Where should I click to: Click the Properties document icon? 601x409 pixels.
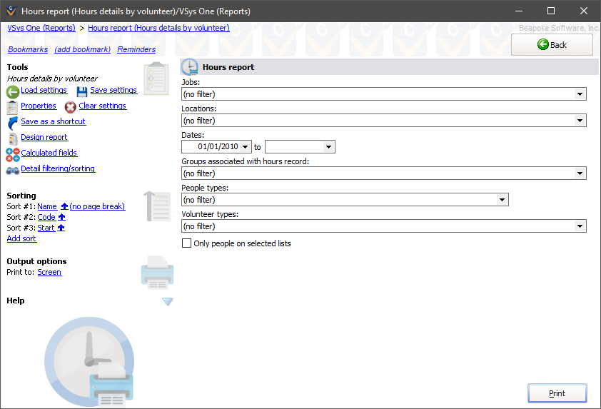coord(12,107)
